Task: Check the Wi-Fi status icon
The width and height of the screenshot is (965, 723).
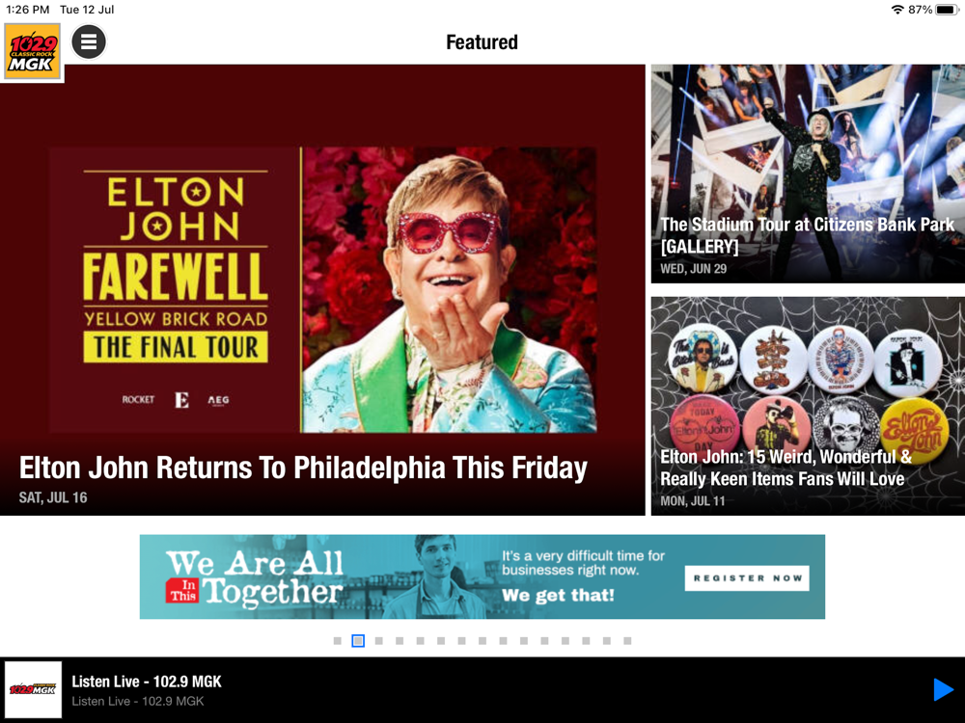Action: (x=897, y=10)
